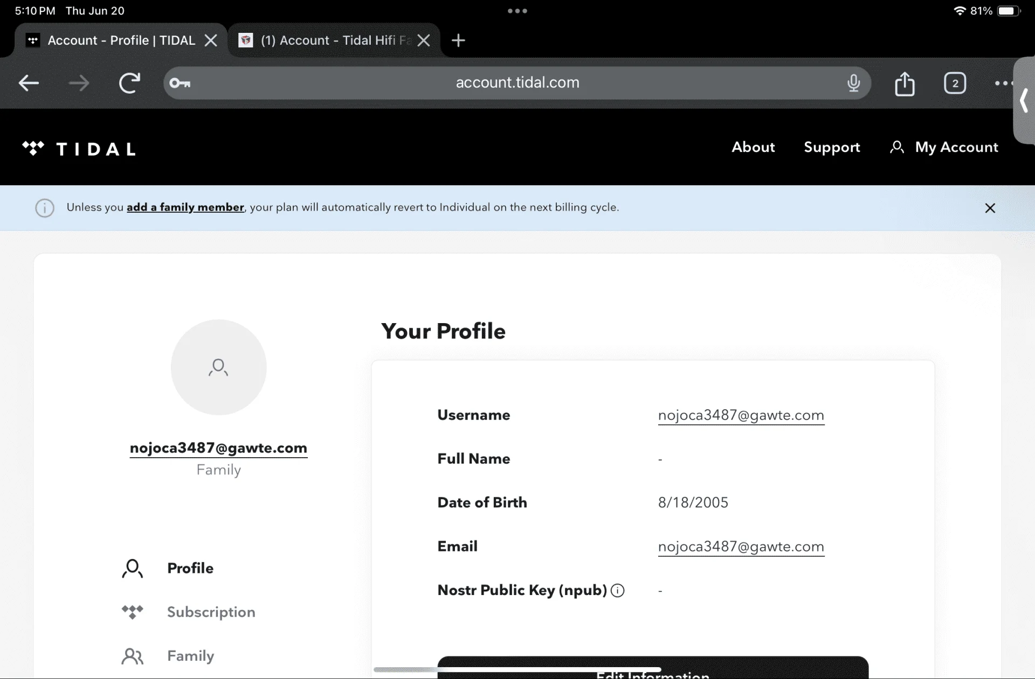Select Subscription in the sidebar

click(211, 612)
